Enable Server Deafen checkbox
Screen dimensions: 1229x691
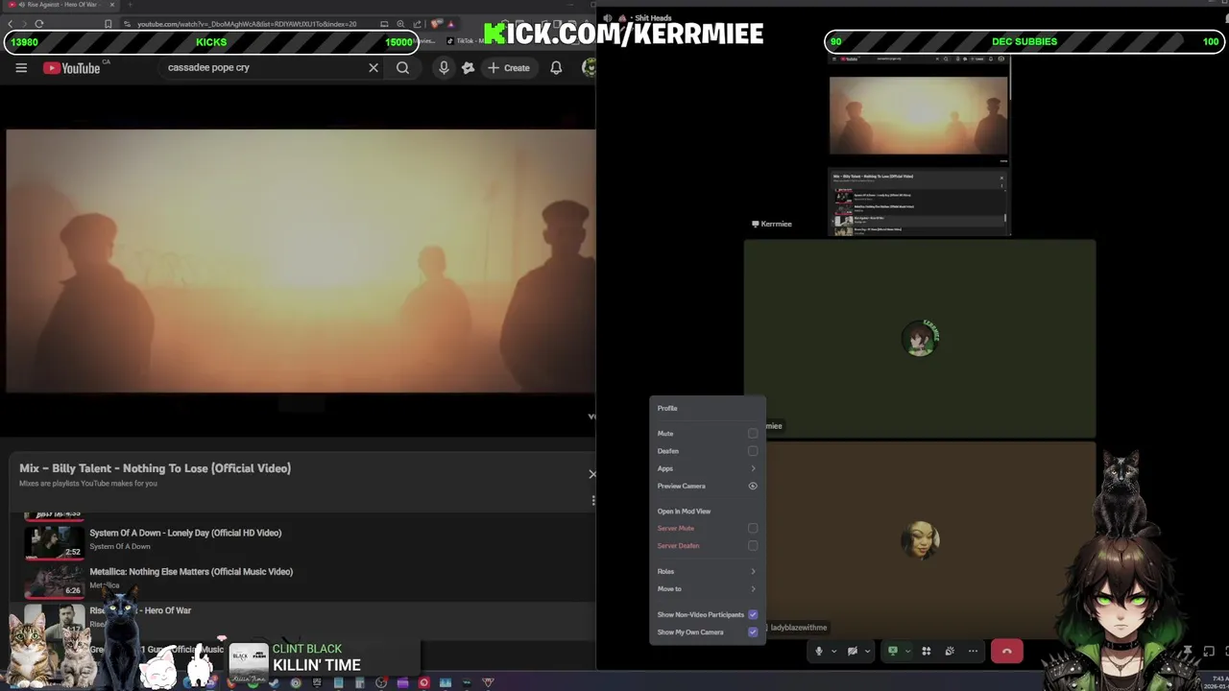coord(753,546)
